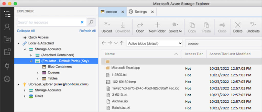Expand (Attached Containers) node
This screenshot has height=112, width=262.
(x=31, y=55)
